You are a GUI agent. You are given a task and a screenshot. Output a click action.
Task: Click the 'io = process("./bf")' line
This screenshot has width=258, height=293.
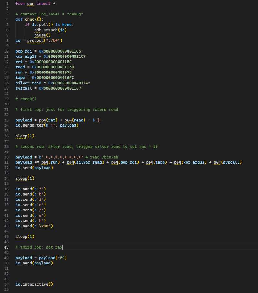pos(39,41)
